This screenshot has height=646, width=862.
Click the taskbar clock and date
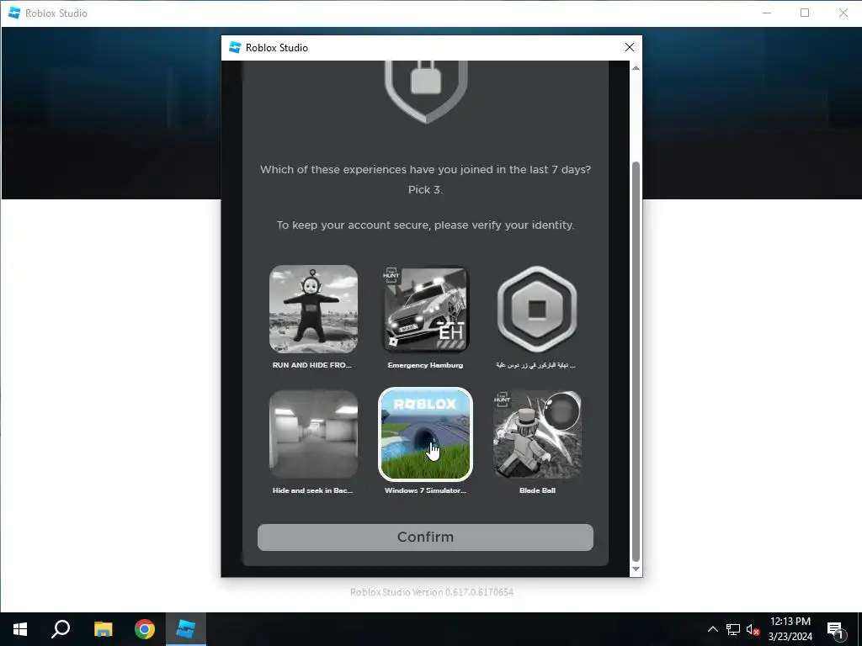point(790,629)
